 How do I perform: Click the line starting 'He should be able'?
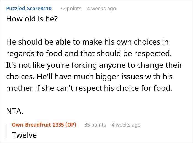tap(87, 42)
